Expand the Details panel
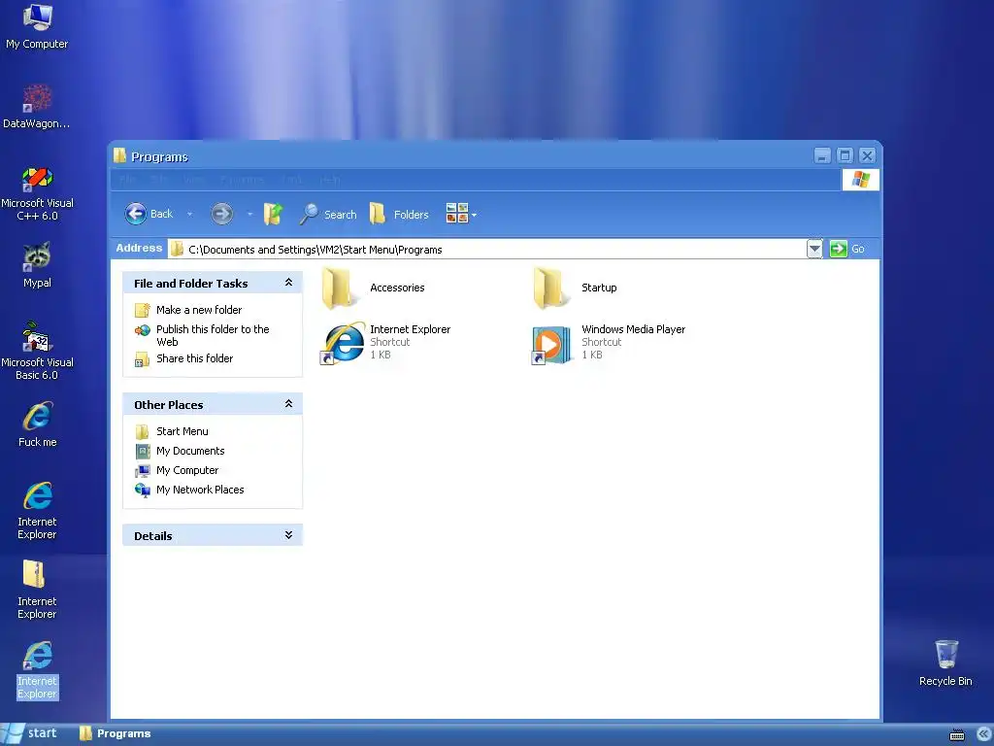The image size is (994, 746). click(x=288, y=535)
